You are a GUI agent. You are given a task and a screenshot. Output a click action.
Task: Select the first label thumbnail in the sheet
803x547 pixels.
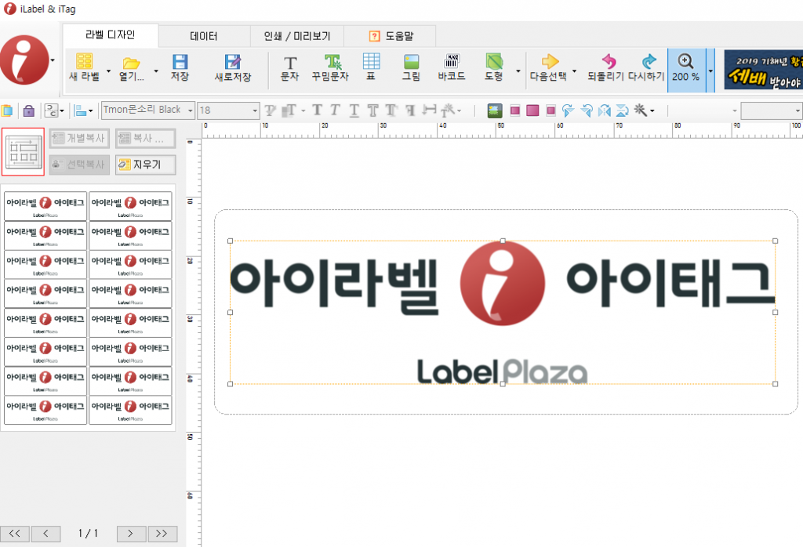click(x=45, y=206)
